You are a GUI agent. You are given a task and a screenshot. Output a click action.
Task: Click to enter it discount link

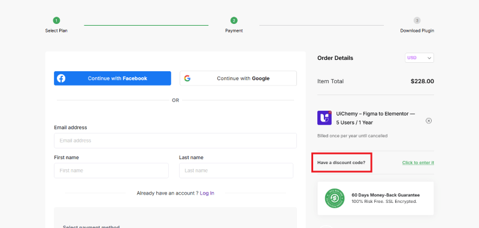[x=418, y=163]
